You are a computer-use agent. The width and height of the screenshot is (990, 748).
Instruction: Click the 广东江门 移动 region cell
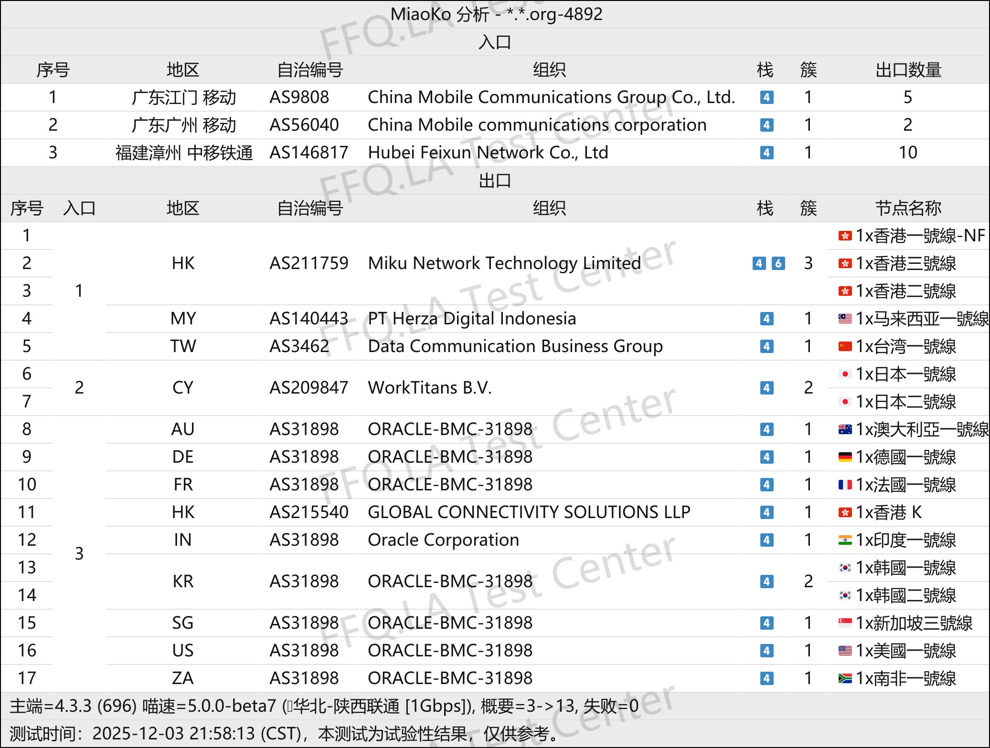[x=183, y=97]
